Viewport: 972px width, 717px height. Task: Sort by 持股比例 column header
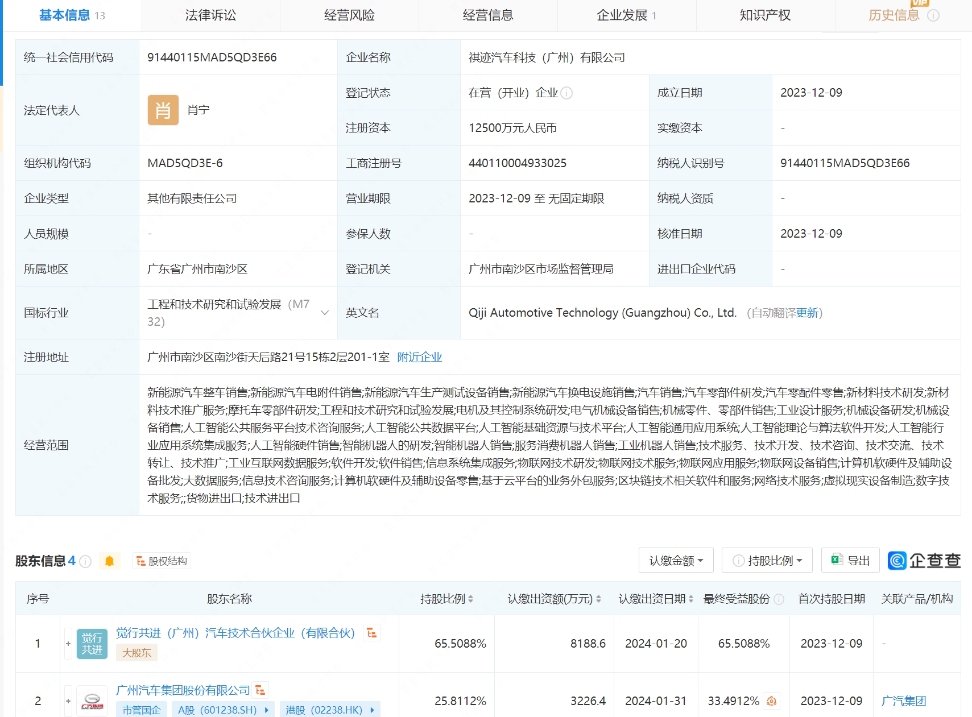click(446, 599)
